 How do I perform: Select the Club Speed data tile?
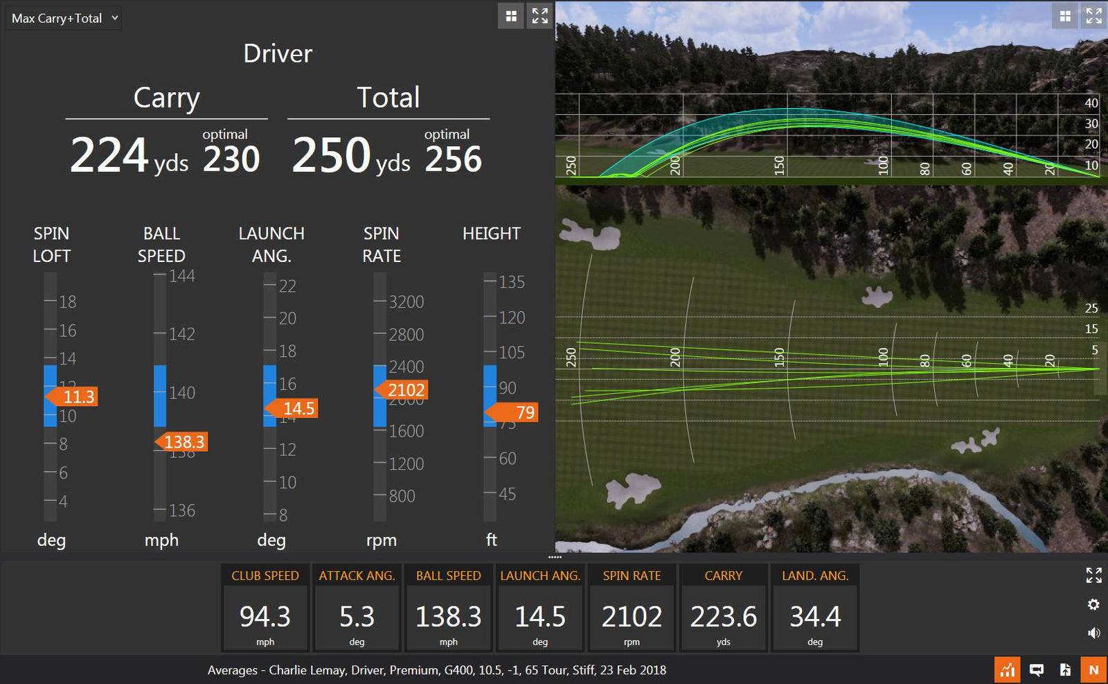coord(265,608)
